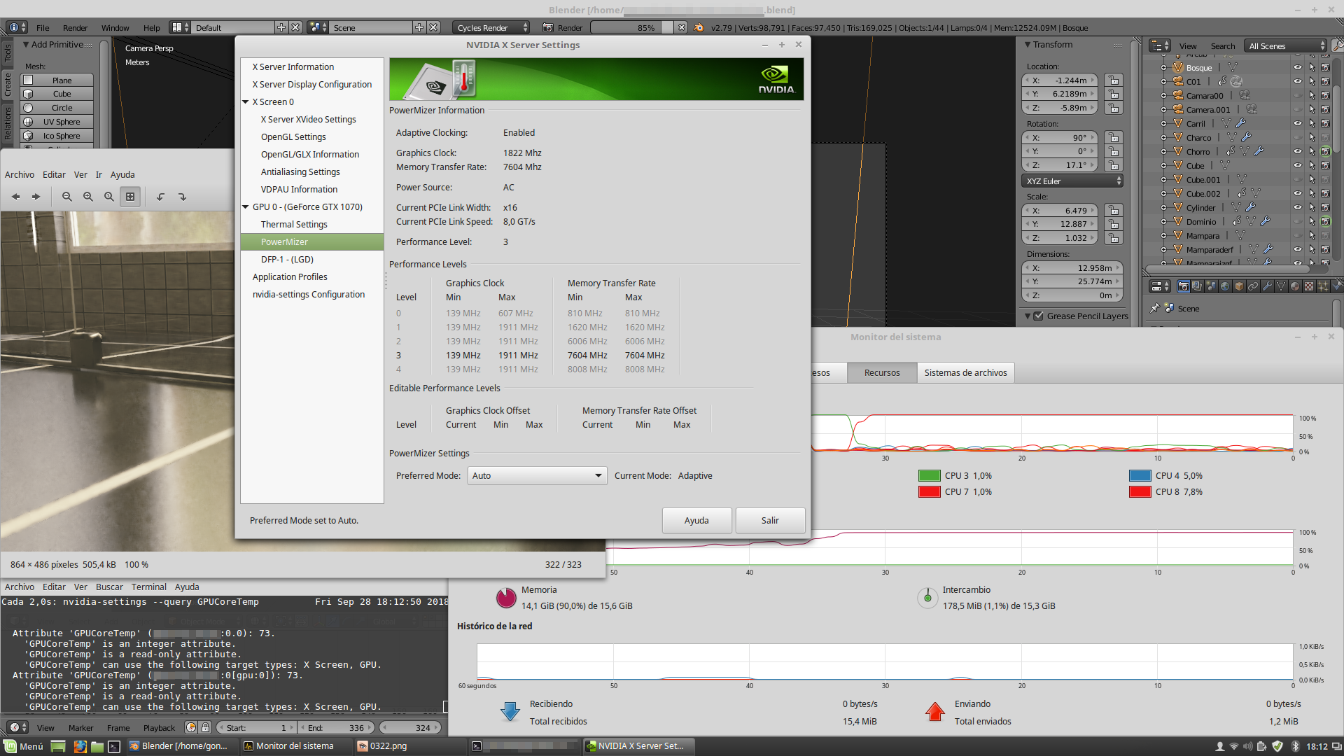The height and width of the screenshot is (756, 1344).
Task: Click the Carril modifier wrench icon in outliner
Action: [x=1240, y=124]
